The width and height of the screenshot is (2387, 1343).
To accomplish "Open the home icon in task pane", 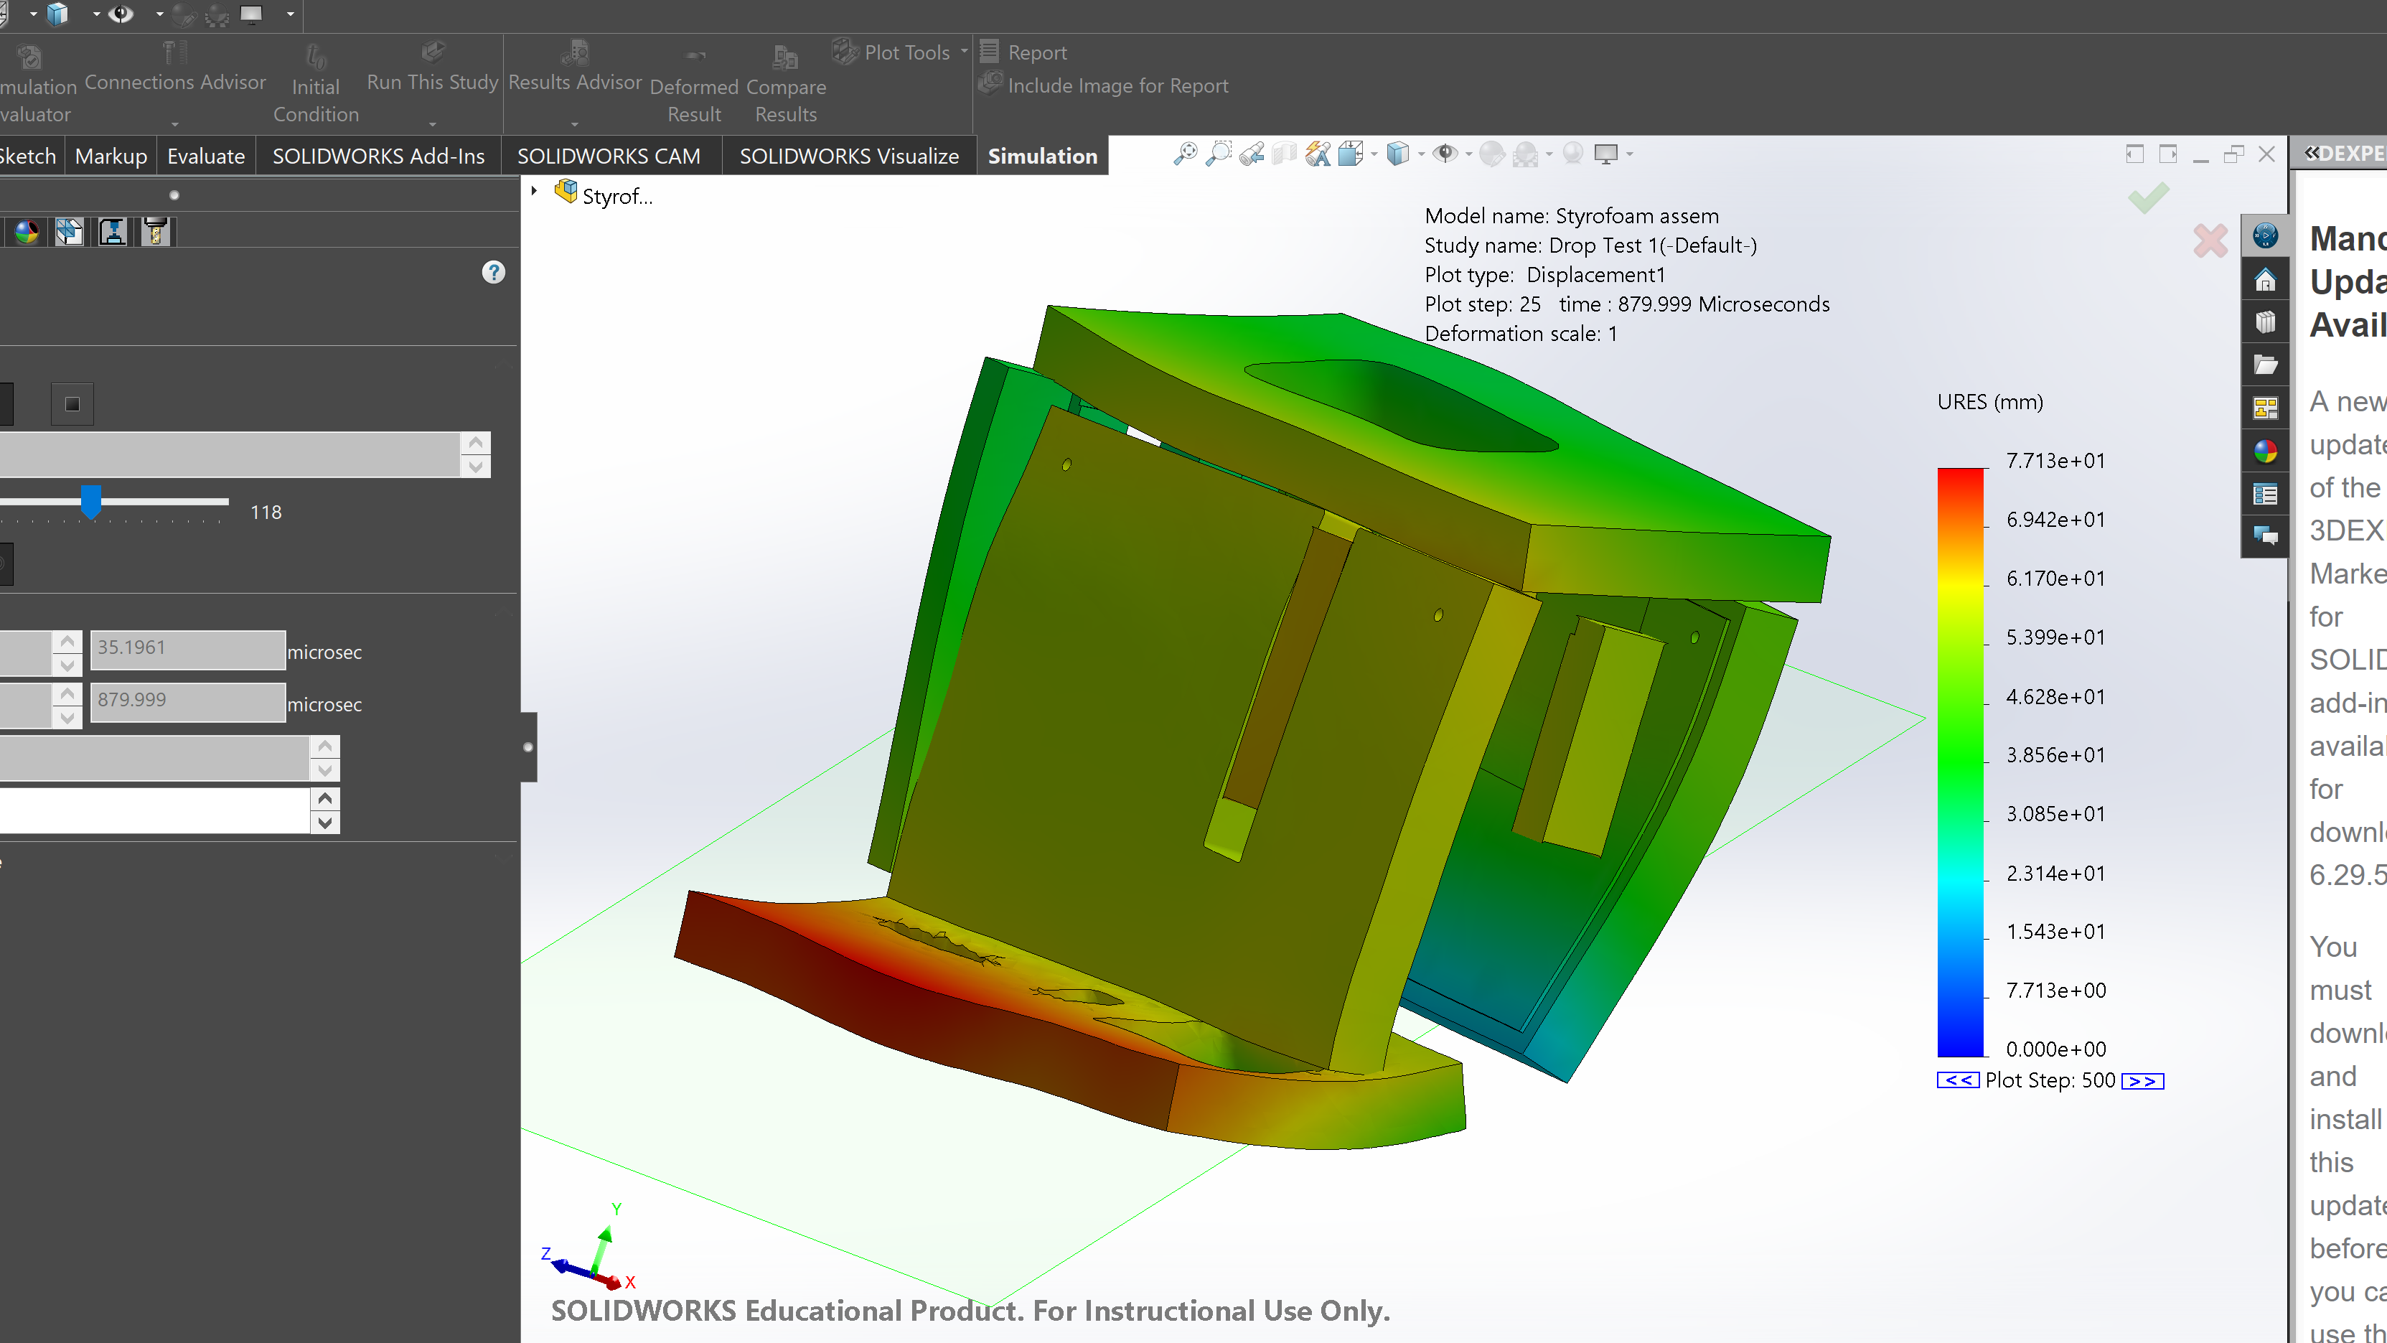I will [x=2266, y=279].
